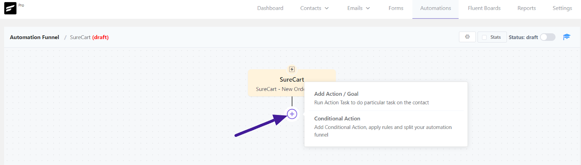
Task: Click Automation Funnel breadcrumb link
Action: (x=34, y=37)
